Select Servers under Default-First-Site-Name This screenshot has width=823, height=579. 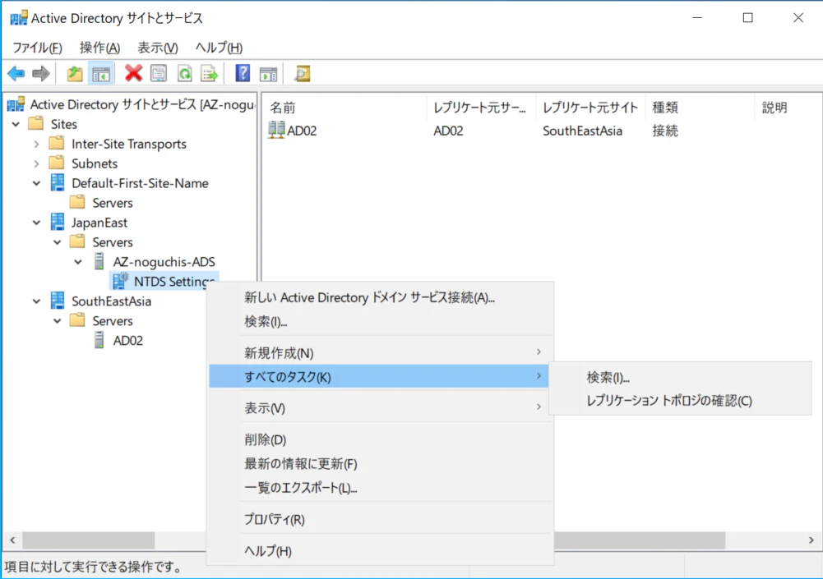(113, 202)
